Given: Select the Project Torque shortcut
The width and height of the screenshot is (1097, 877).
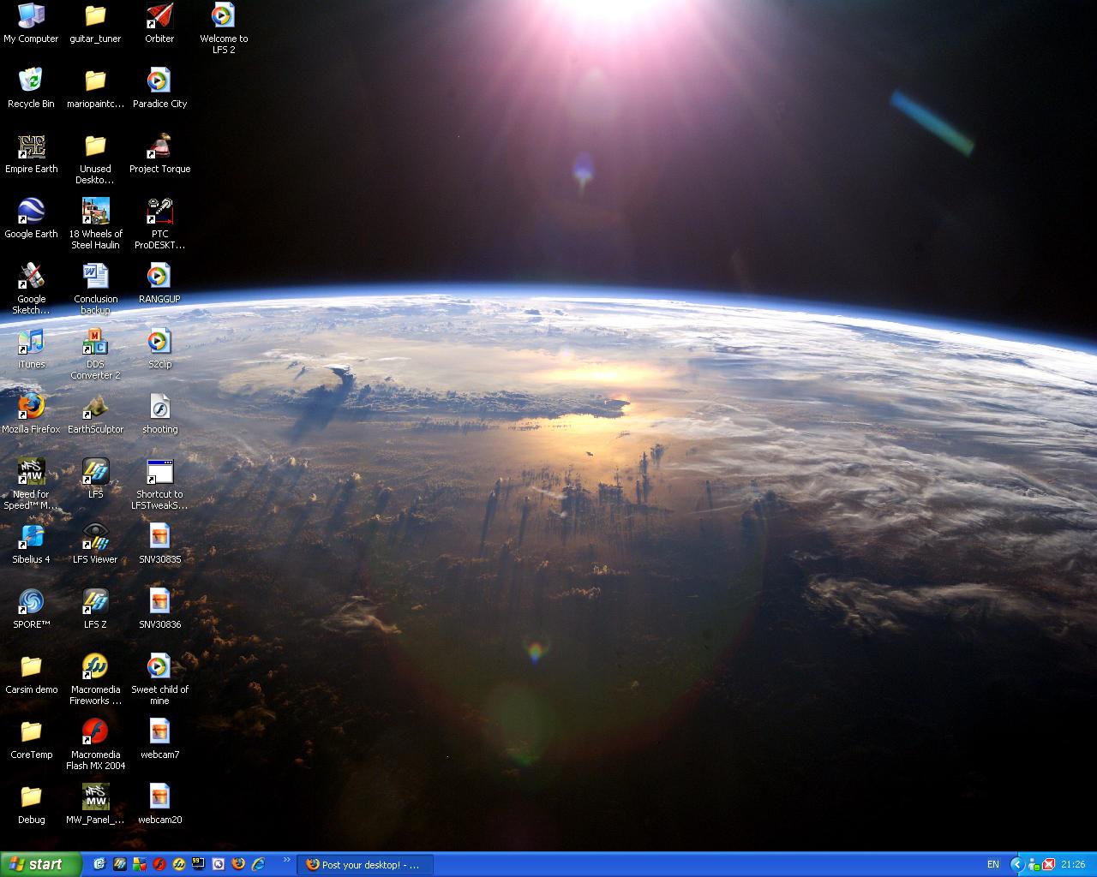Looking at the screenshot, I should tap(159, 153).
